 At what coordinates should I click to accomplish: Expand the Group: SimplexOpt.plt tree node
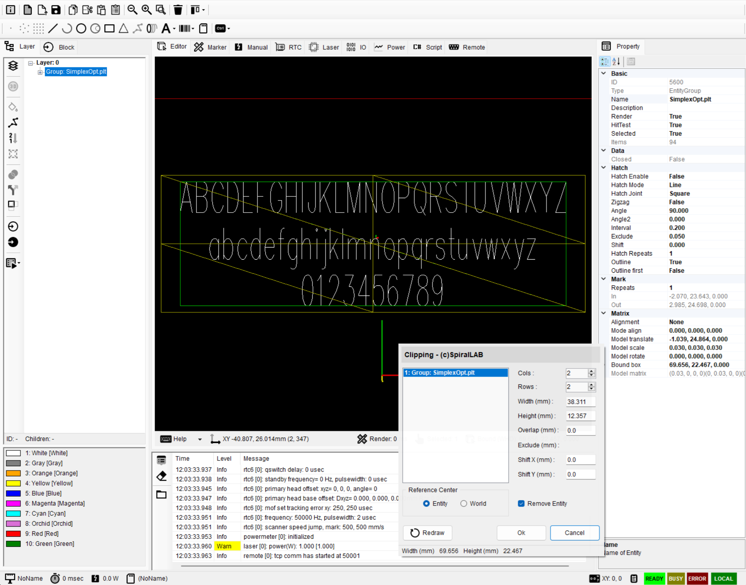point(40,72)
